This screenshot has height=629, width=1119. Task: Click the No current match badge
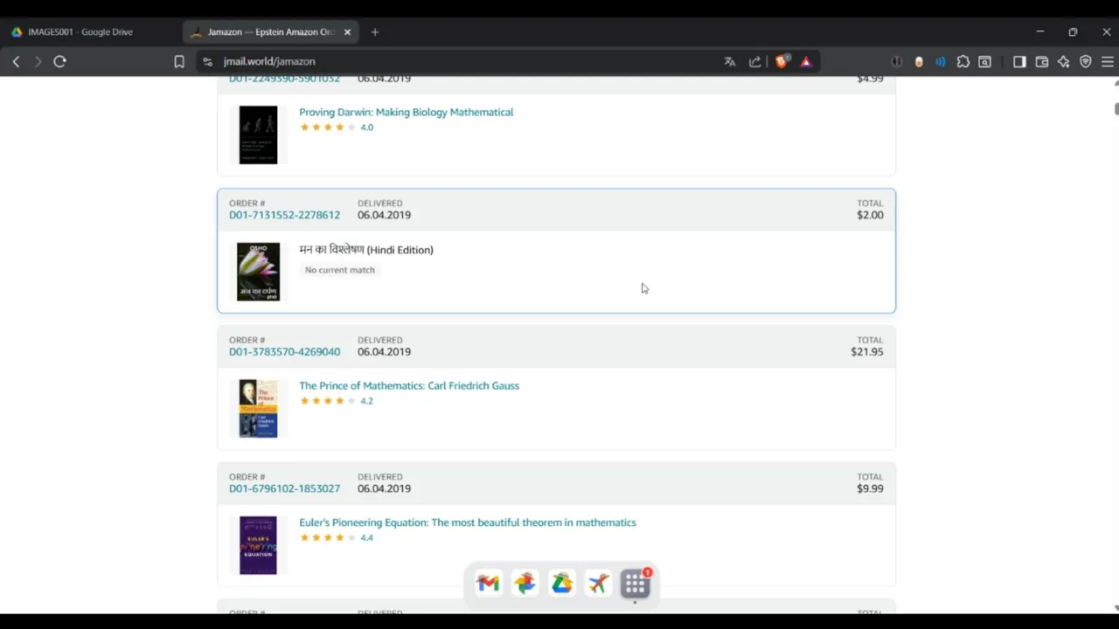(x=340, y=270)
